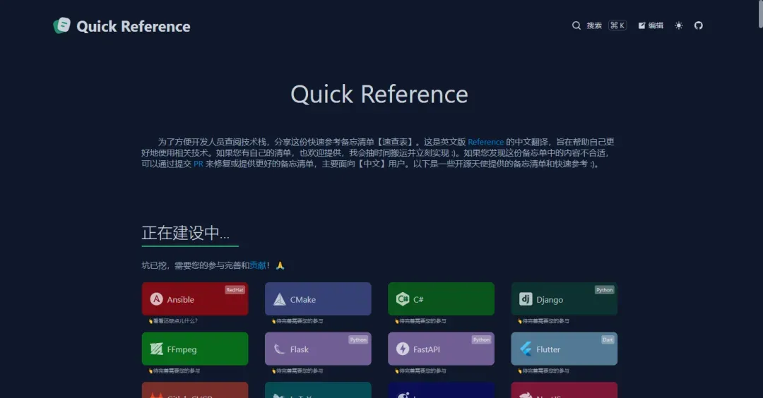Click the Dart tag on the Flutter card

tap(608, 339)
